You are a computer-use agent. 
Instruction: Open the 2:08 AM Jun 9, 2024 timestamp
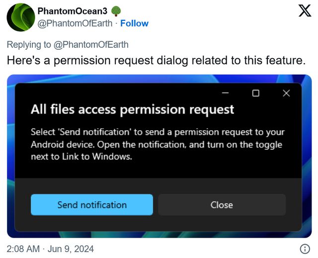[x=50, y=249]
